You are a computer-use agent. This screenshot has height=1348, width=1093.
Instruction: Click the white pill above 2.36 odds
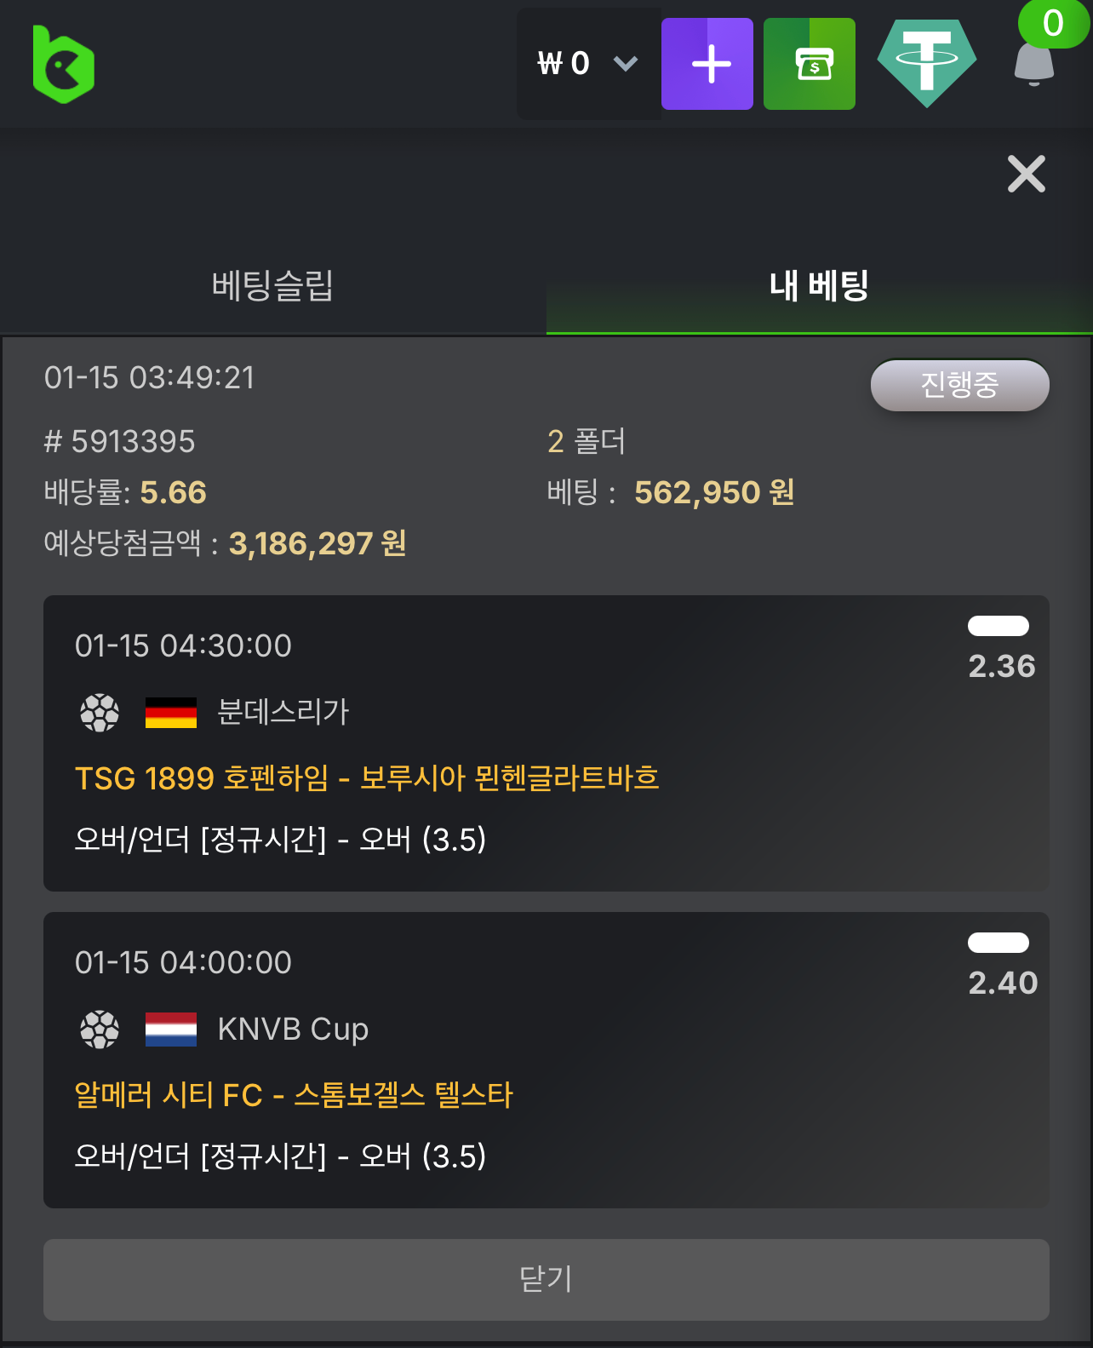click(999, 626)
